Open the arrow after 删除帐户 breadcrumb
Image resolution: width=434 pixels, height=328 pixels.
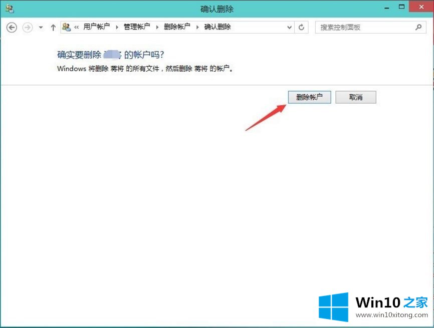coord(197,27)
